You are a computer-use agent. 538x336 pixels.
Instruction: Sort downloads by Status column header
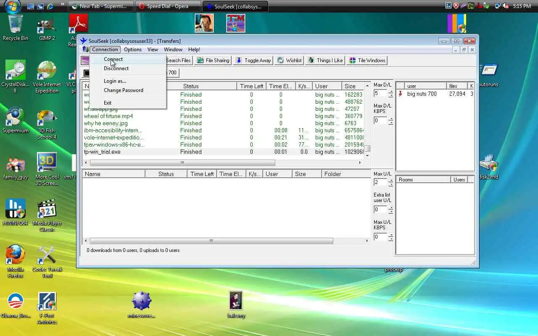click(x=191, y=86)
